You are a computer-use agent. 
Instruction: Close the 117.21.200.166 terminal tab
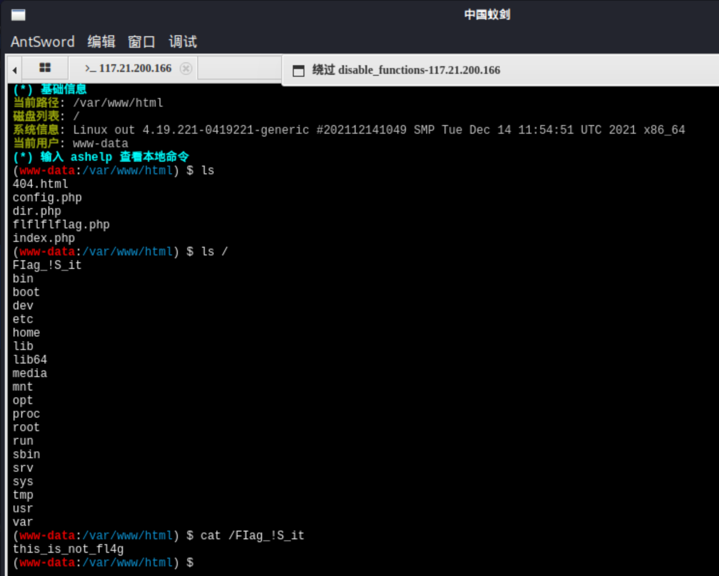(x=186, y=69)
